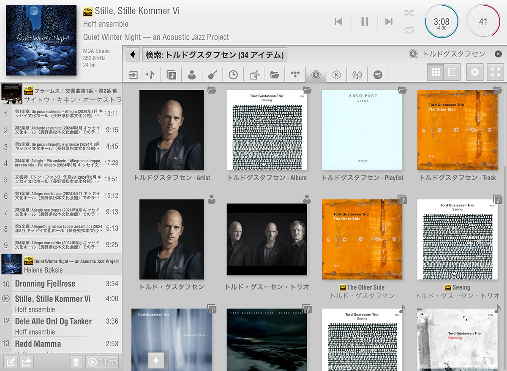Switch to list view layout
The width and height of the screenshot is (507, 371).
click(452, 73)
